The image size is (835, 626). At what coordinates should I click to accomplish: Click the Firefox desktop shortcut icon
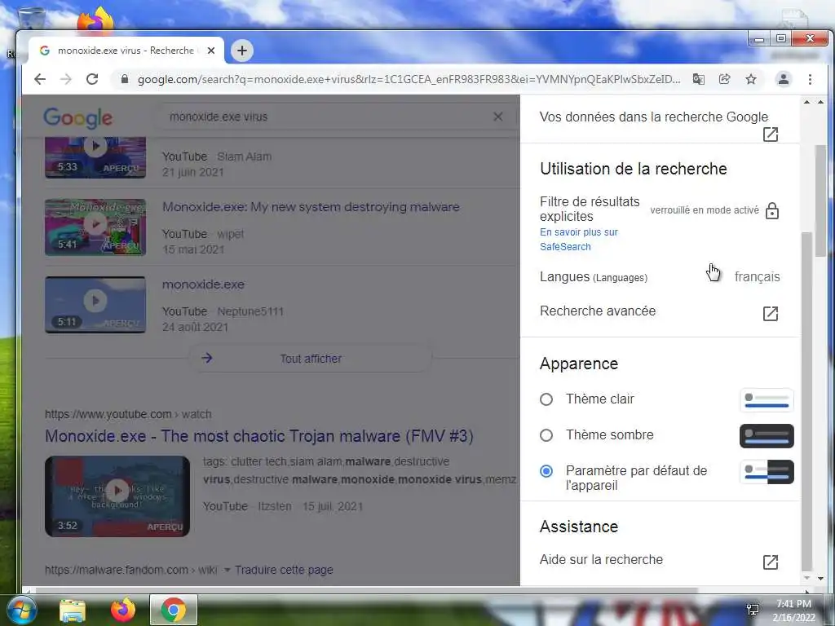click(95, 20)
